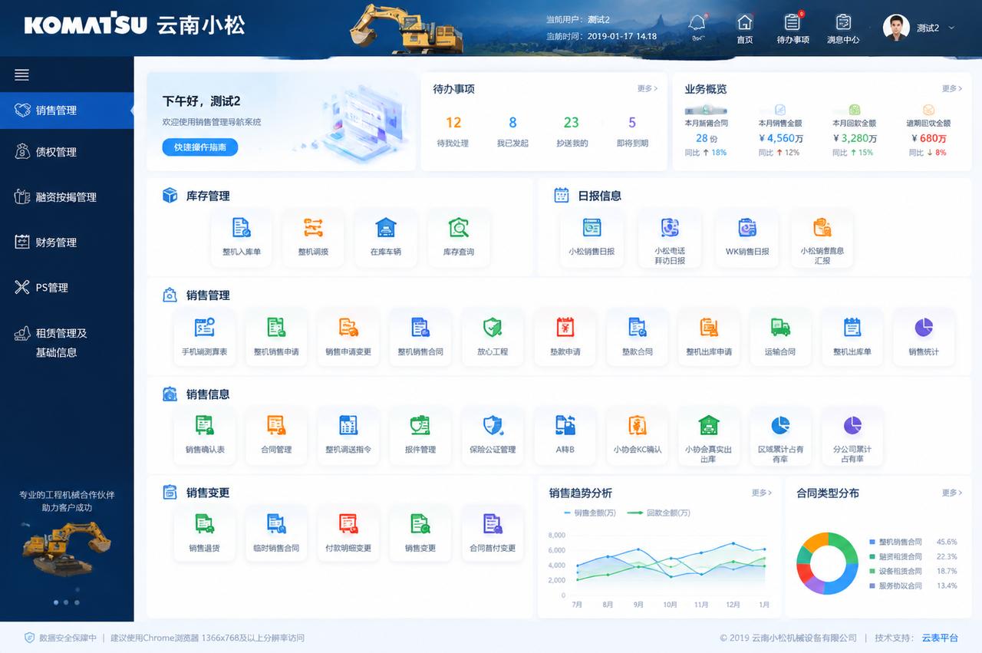
Task: Select 销售管理 in sidebar menu
Action: click(x=67, y=110)
